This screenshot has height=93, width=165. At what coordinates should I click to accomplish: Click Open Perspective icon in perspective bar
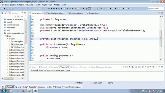pos(3,87)
